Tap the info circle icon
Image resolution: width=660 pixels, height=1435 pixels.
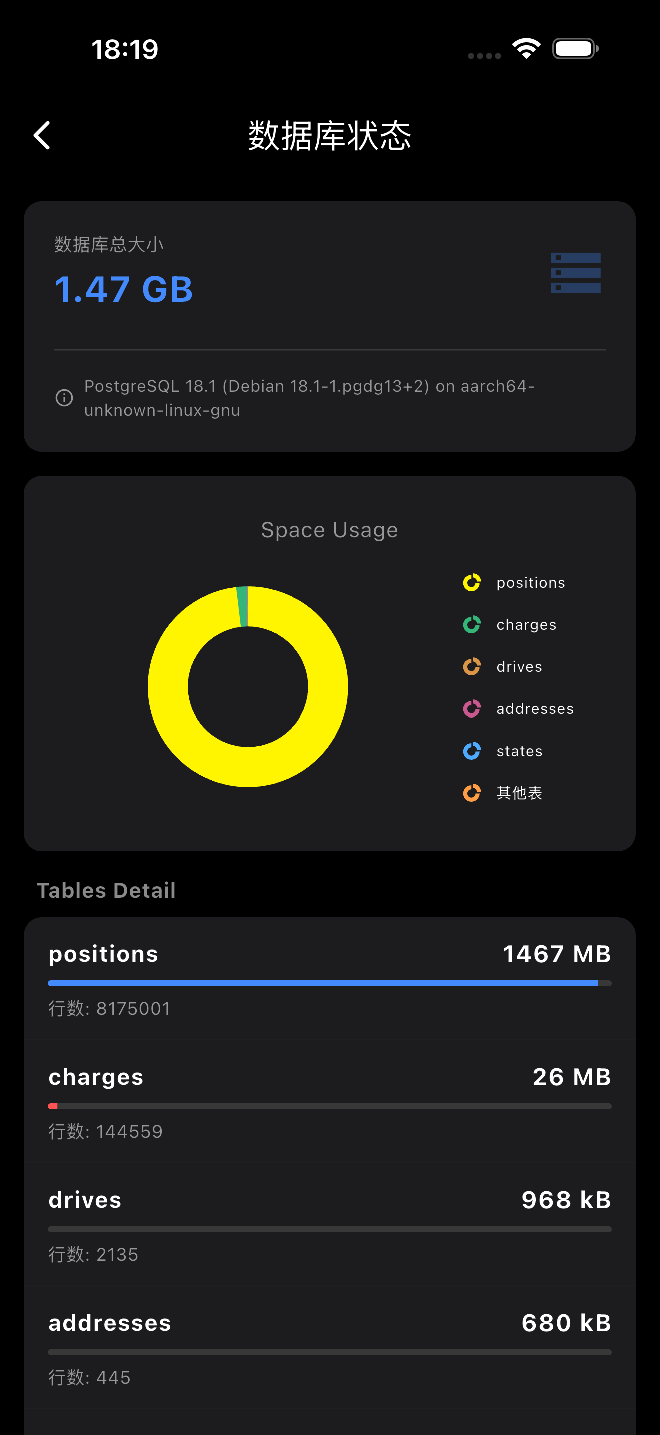tap(64, 398)
